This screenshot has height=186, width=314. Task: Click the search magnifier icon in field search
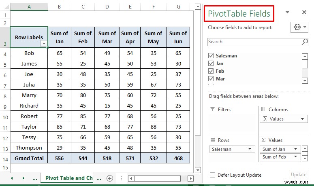pos(305,42)
